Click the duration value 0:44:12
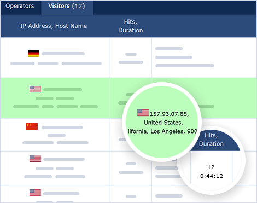 [x=212, y=176]
